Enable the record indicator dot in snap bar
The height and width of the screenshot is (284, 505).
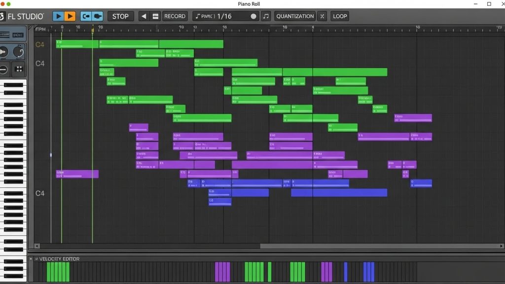coord(253,16)
